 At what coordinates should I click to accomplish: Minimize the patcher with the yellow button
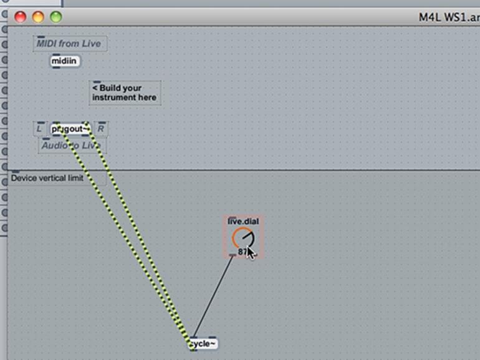38,17
